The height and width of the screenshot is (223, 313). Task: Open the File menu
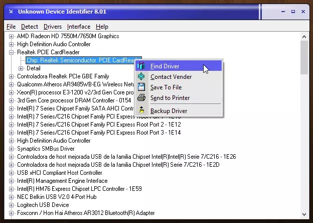pyautogui.click(x=11, y=27)
